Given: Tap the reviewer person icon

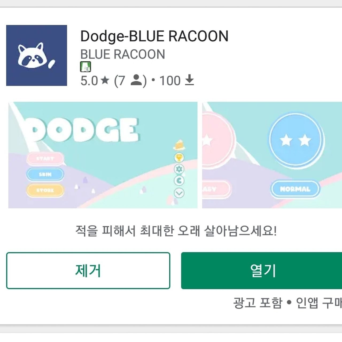Looking at the screenshot, I should 136,80.
